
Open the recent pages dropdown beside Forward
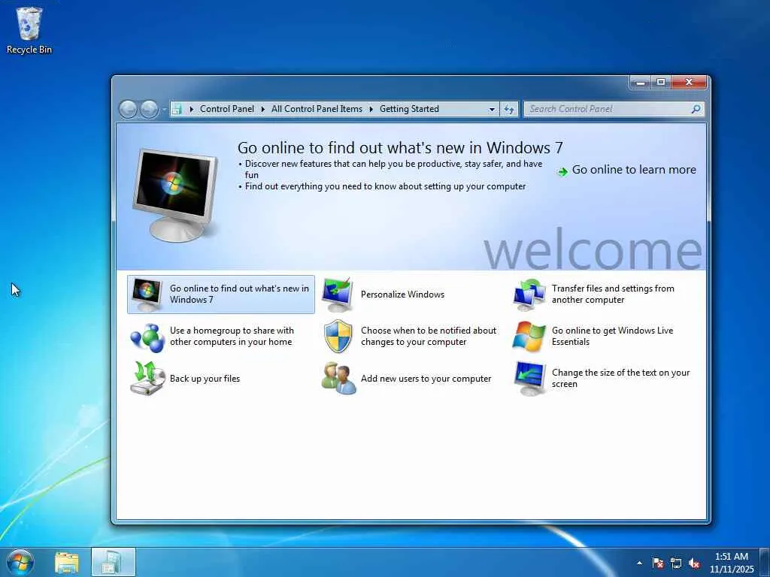164,110
